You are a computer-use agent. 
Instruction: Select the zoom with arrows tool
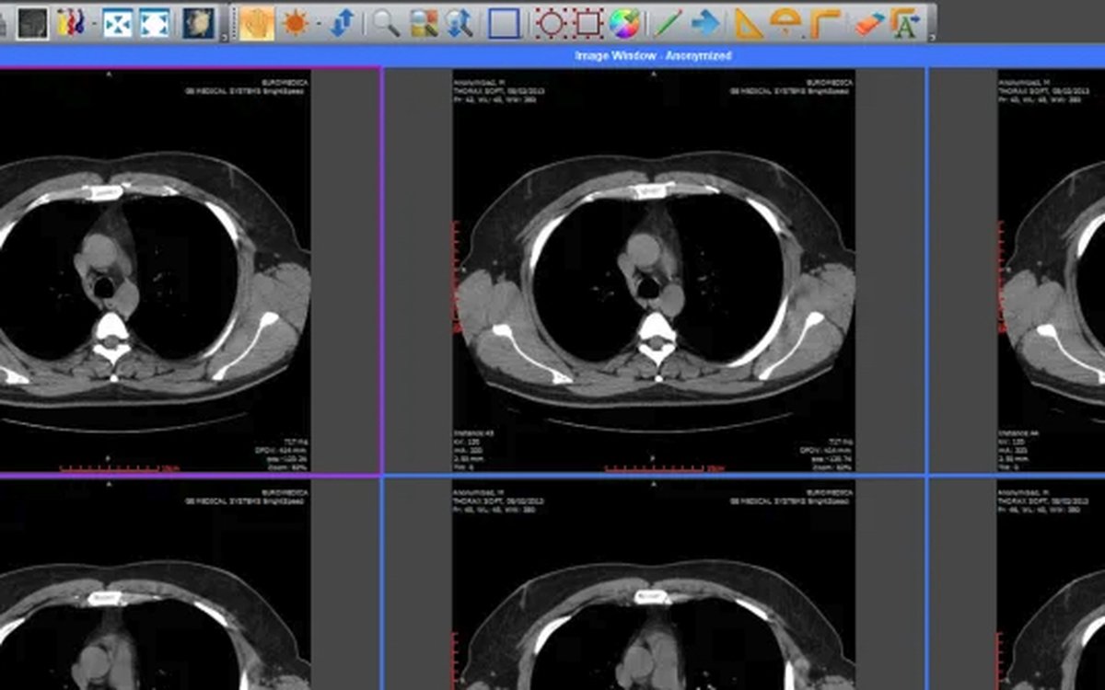[x=459, y=22]
